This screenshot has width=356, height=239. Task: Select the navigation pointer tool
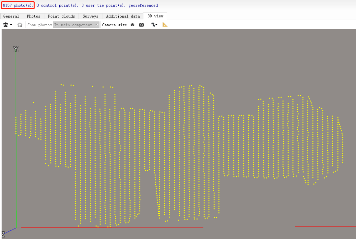pyautogui.click(x=153, y=25)
